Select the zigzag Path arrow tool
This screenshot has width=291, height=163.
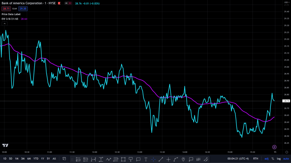click(108, 159)
